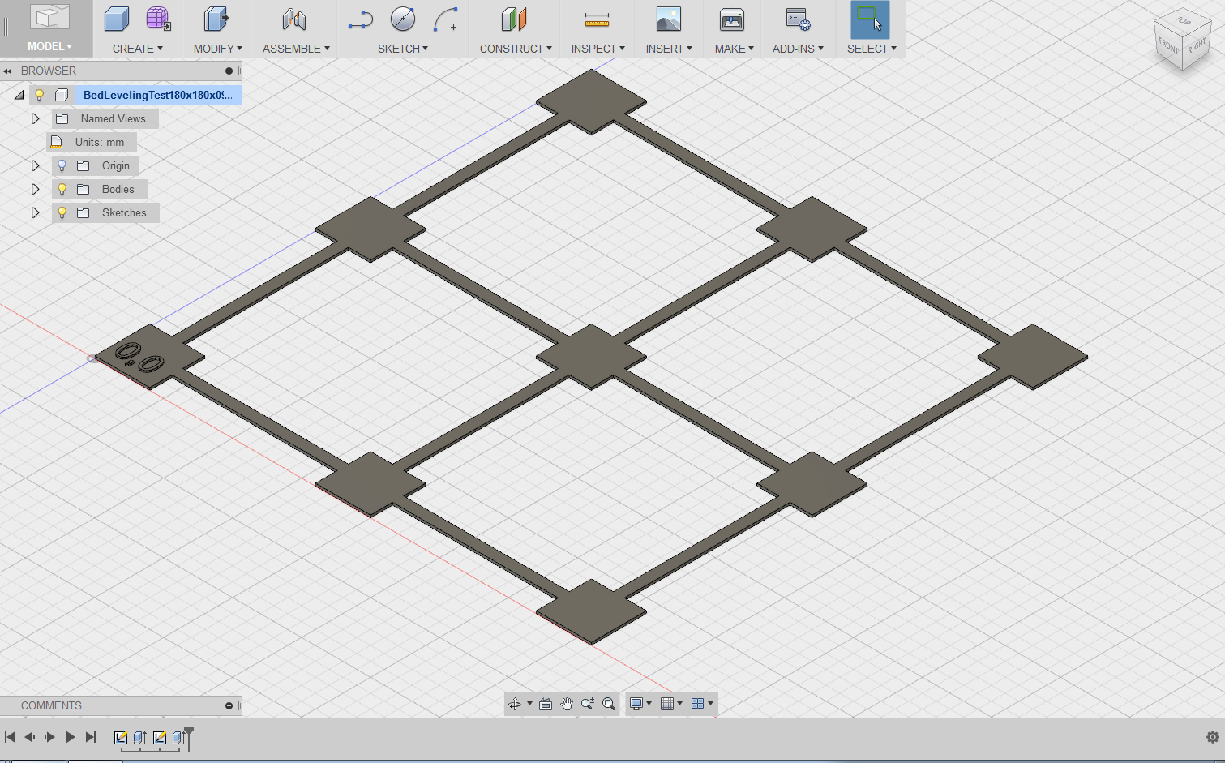This screenshot has width=1225, height=763.
Task: Select the Press Pull modify icon
Action: pyautogui.click(x=216, y=19)
